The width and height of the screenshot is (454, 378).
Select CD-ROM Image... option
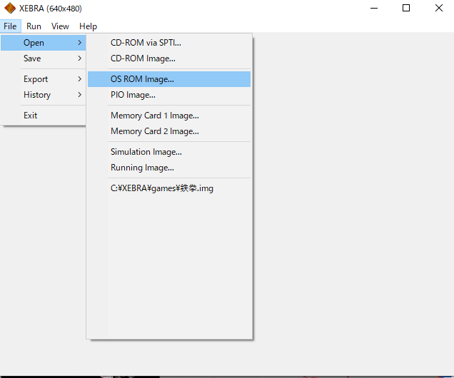(169, 58)
